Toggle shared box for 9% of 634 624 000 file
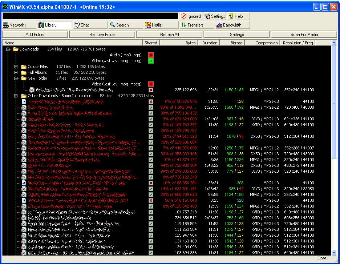The height and width of the screenshot is (265, 340). 151,119
